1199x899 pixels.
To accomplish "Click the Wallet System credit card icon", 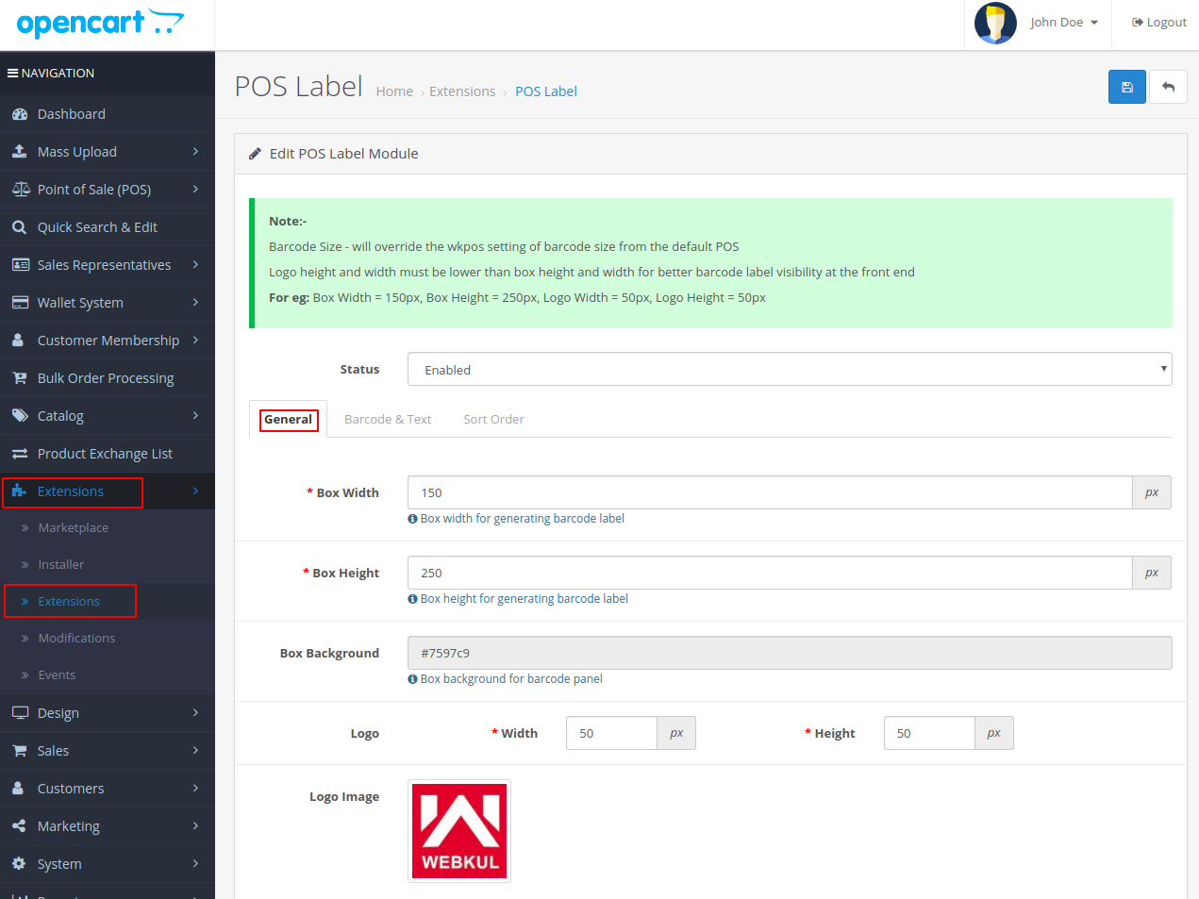I will [20, 302].
